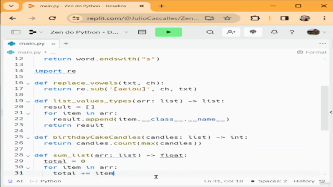Collapse the replace_vowels function at line 16
The height and width of the screenshot is (187, 333).
click(28, 84)
